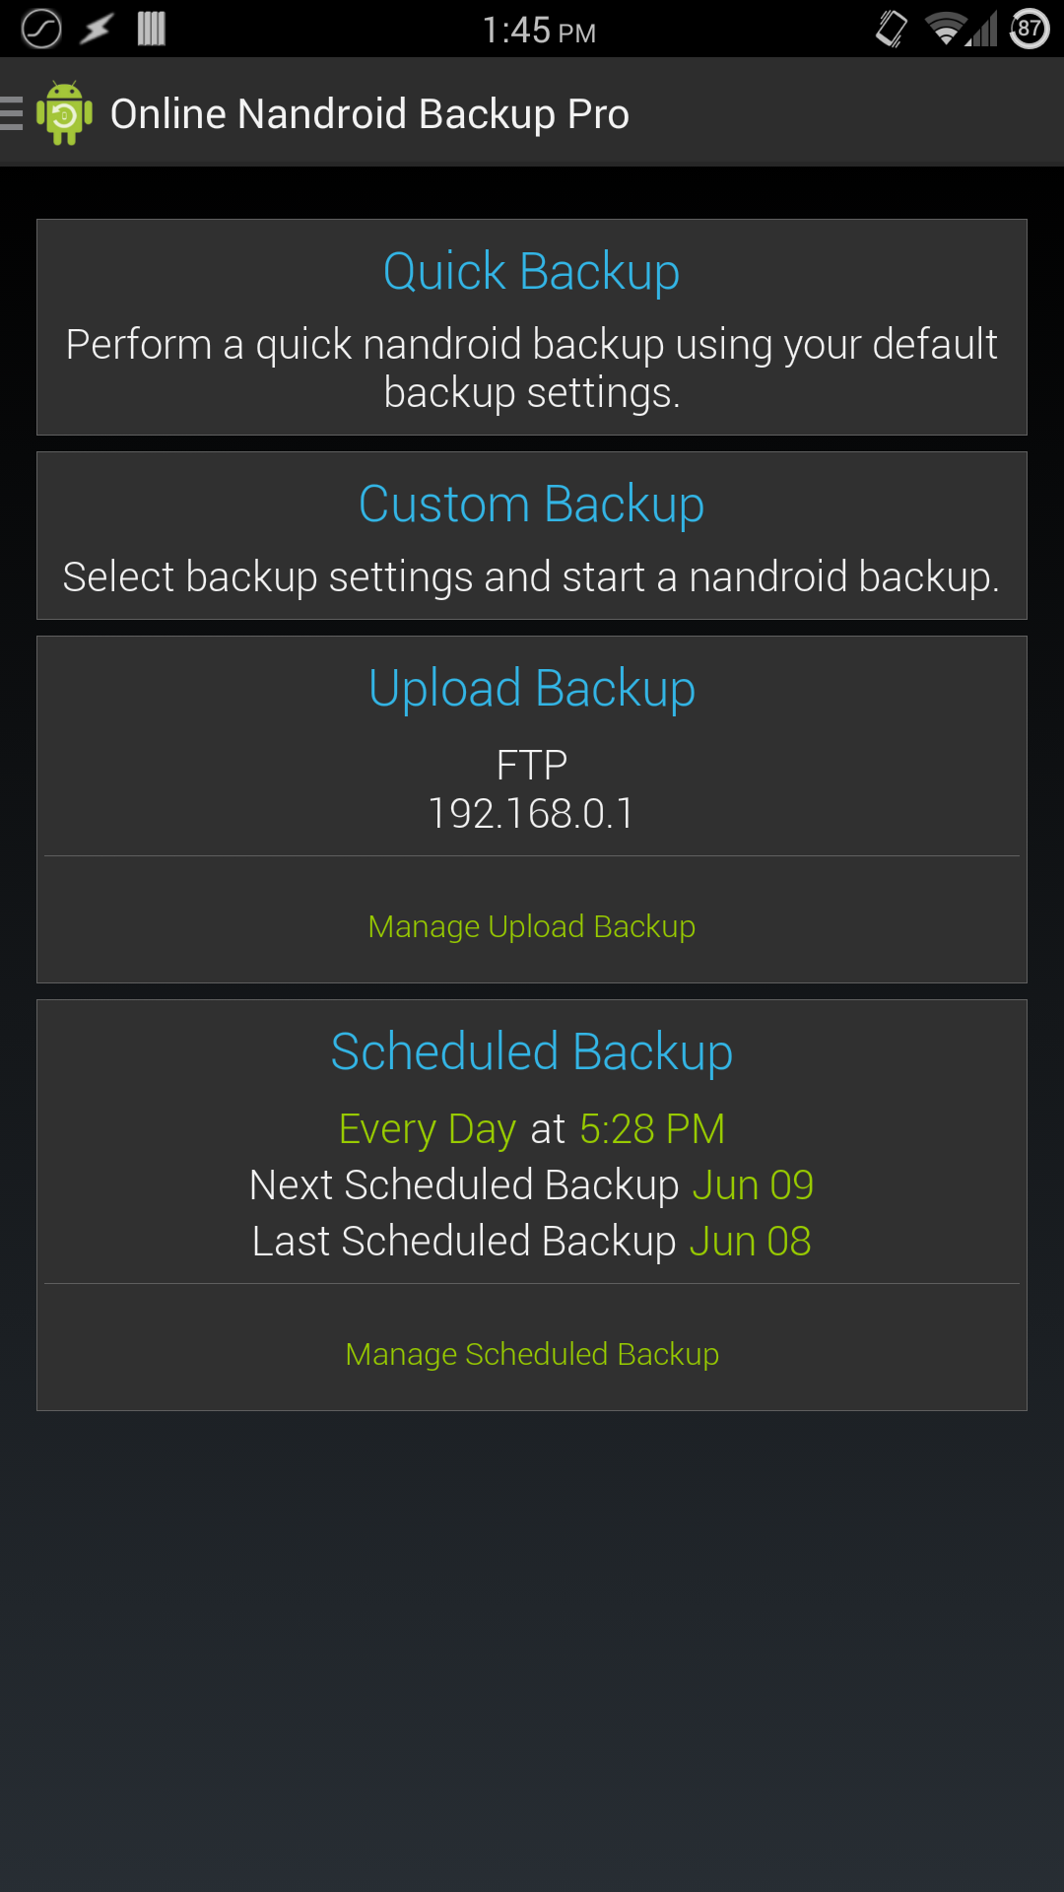The image size is (1064, 1892).
Task: Click the Upload Backup heading
Action: click(x=532, y=688)
